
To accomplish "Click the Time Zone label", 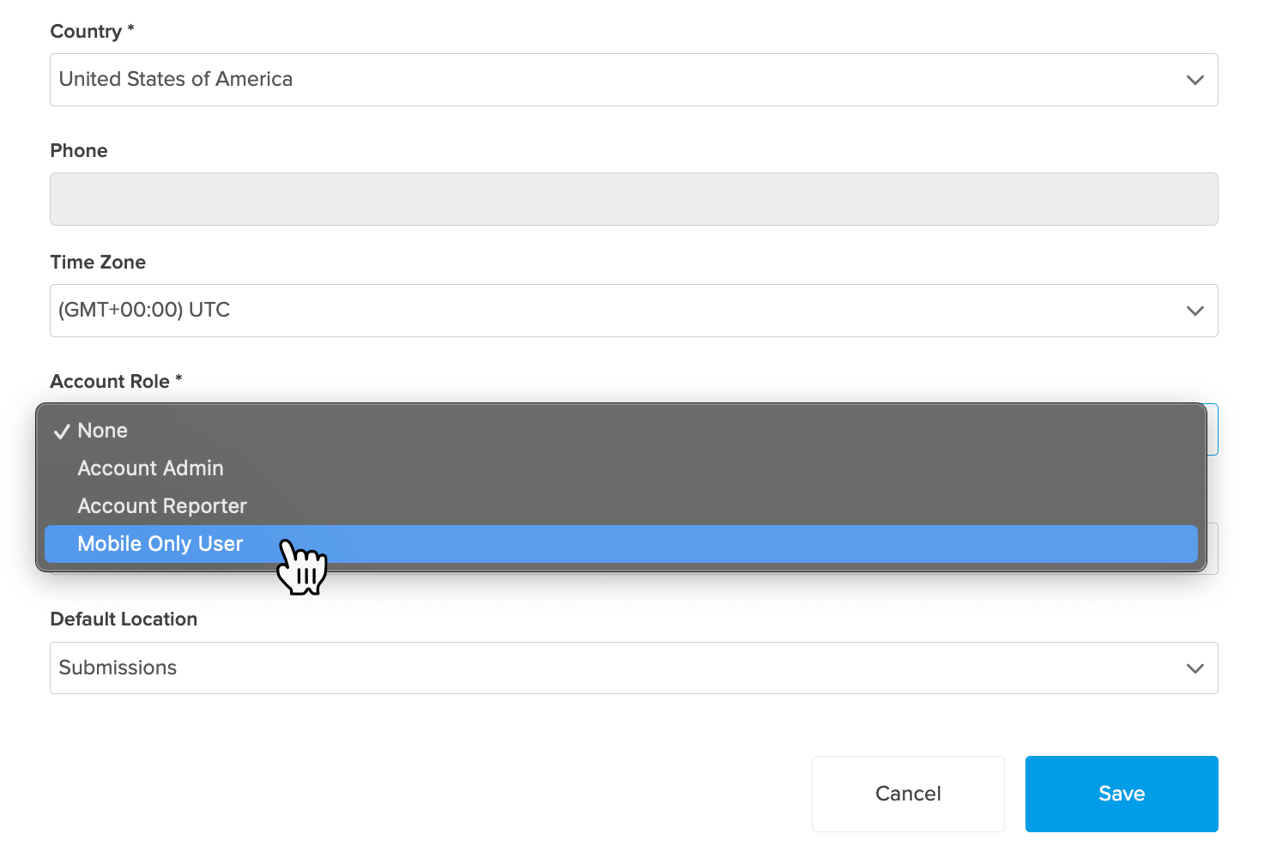I will 97,262.
